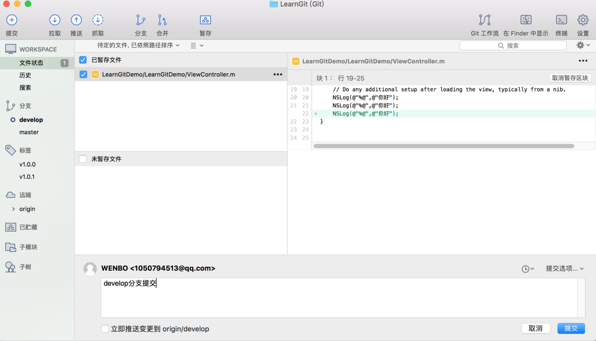Click the WENBO <1050794513@qq.com> author text
The width and height of the screenshot is (596, 341).
tap(158, 269)
